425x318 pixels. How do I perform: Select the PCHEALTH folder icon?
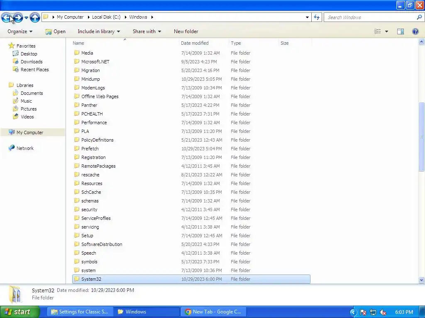pos(77,113)
